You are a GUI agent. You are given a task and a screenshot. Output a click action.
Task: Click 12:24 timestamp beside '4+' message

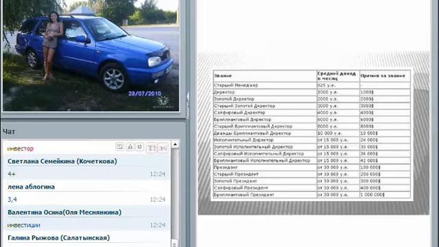click(x=158, y=174)
